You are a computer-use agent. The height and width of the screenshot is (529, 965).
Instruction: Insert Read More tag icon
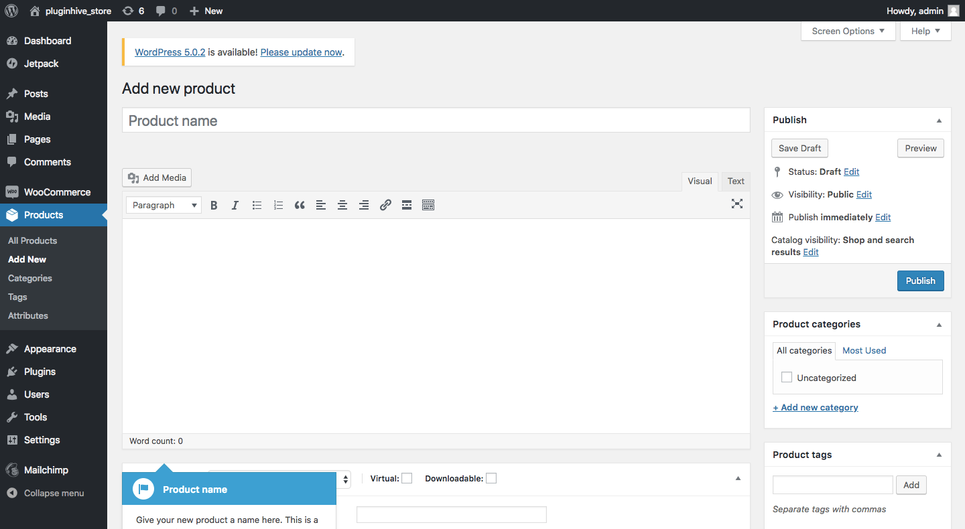tap(407, 205)
